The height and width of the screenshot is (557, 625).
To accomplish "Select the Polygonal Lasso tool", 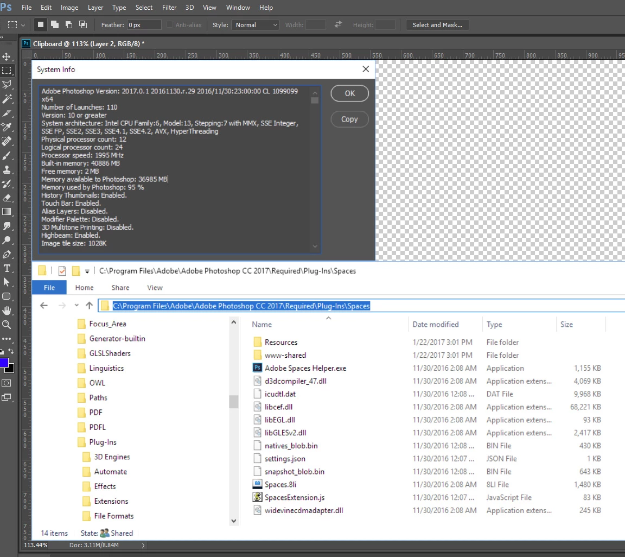I will pos(7,85).
